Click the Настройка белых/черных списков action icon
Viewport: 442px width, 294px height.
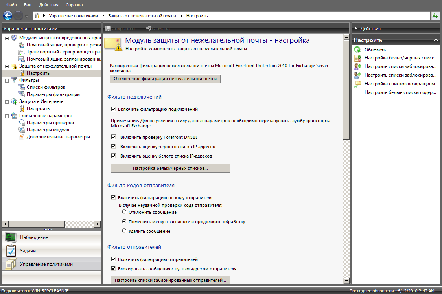[357, 58]
